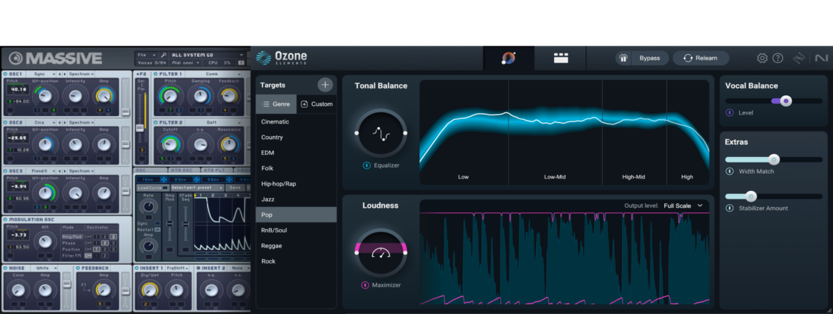
Task: Toggle OSC2 on/off in Massive
Action: pos(5,122)
